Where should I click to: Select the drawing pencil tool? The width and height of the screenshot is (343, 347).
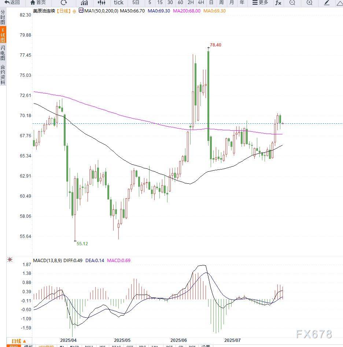coord(327,3)
